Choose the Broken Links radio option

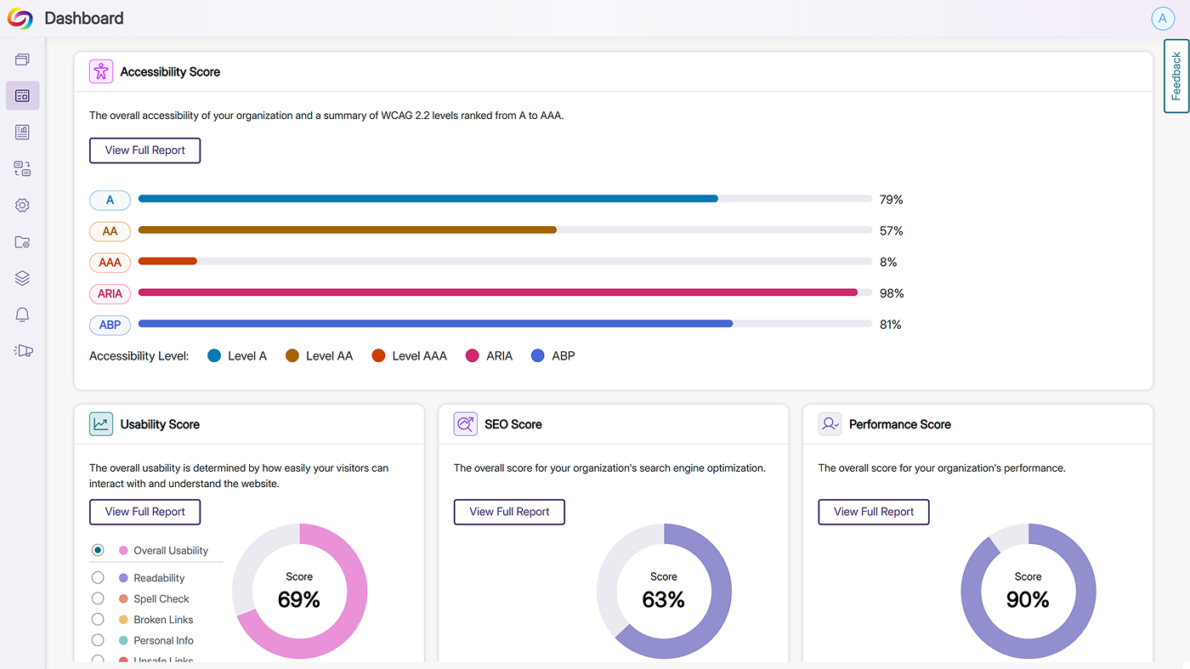(x=99, y=620)
